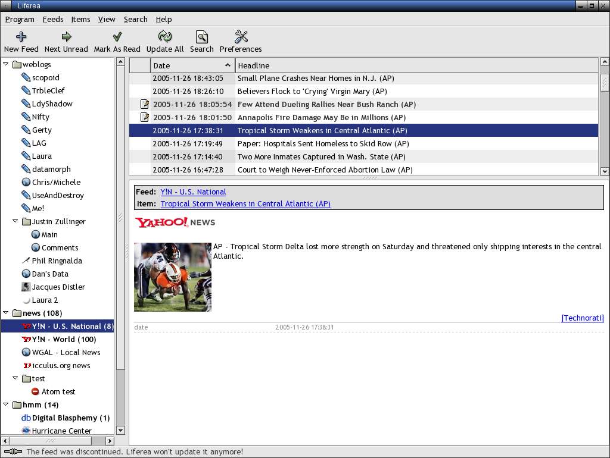Click the Mark As Read checkmark icon
The image size is (610, 458).
tap(117, 37)
